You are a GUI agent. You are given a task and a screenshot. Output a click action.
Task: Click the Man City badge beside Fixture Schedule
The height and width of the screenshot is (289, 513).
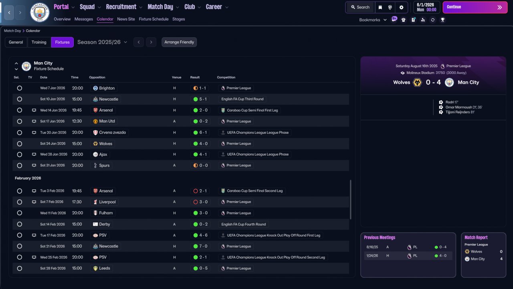point(26,66)
